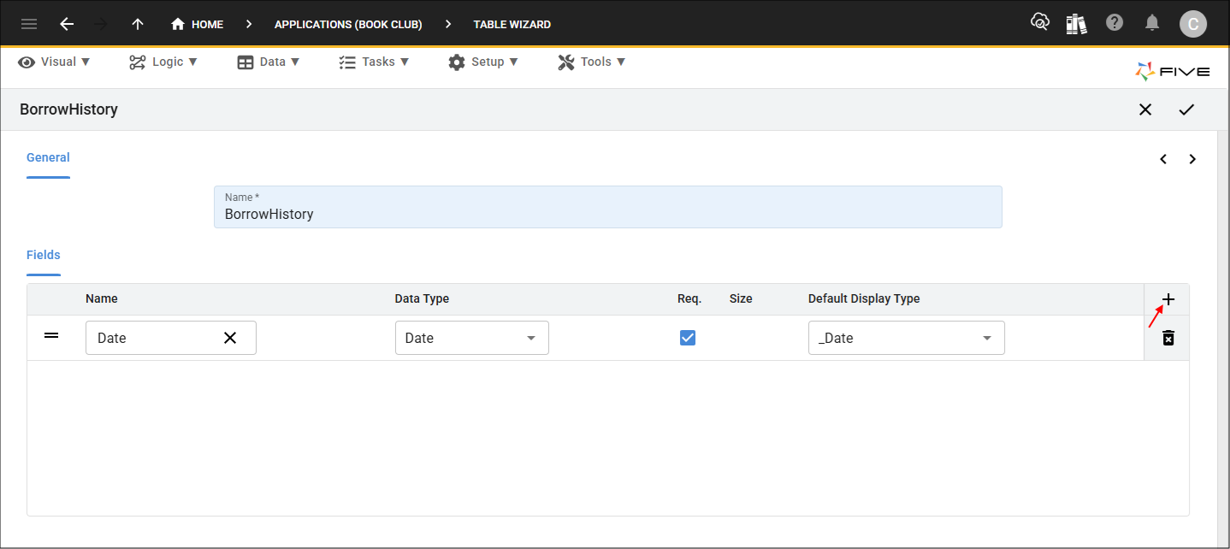Open the hamburger navigation menu
The image size is (1230, 549).
pos(29,24)
